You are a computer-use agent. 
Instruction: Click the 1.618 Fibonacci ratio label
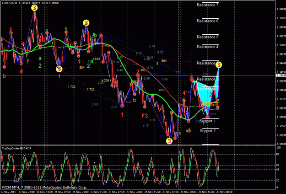[x=96, y=59]
